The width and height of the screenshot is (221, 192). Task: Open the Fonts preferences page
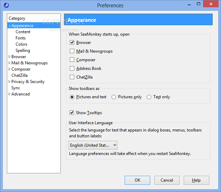coord(21,38)
